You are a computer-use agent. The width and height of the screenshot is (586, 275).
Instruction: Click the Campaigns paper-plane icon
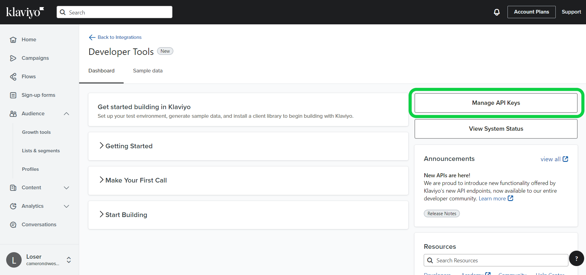[13, 58]
